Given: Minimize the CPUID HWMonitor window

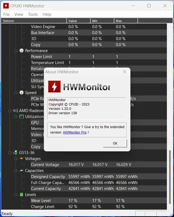Looking at the screenshot, I should coord(133,6).
